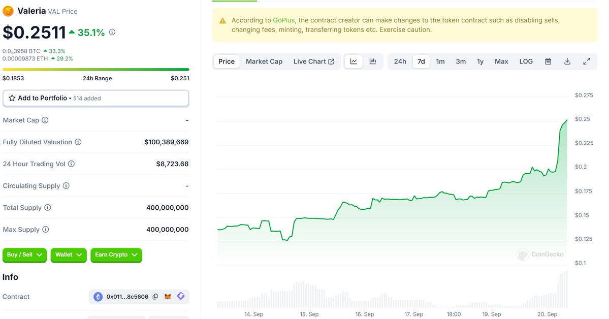This screenshot has width=609, height=319.
Task: Open the calendar date range picker
Action: 548,61
